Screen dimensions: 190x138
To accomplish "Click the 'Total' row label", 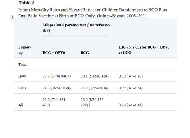I will point(22,64).
